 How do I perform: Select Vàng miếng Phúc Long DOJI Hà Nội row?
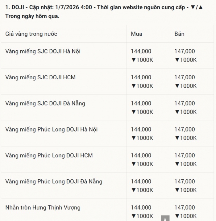click(x=107, y=133)
